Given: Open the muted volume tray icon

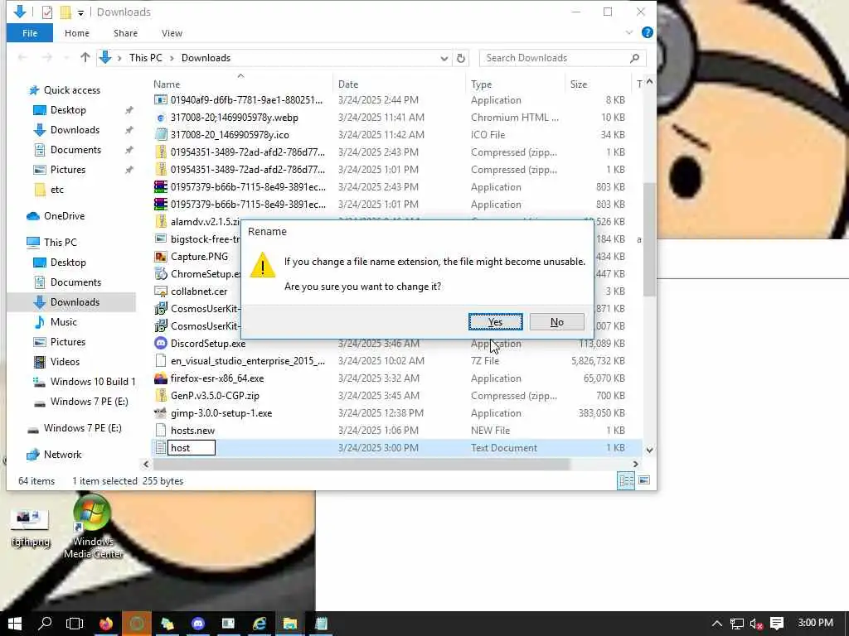Looking at the screenshot, I should click(x=756, y=624).
